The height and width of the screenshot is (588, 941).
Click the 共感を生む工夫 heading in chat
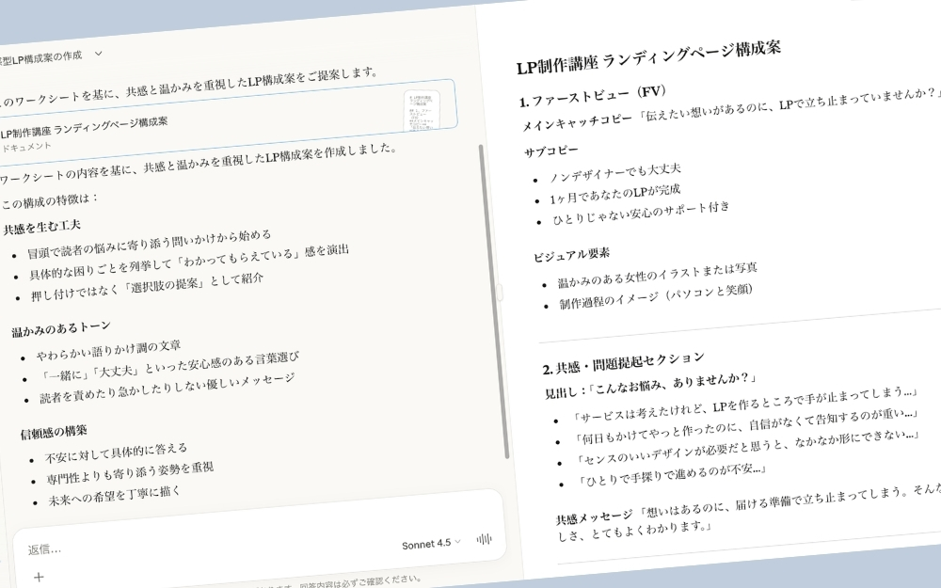41,227
